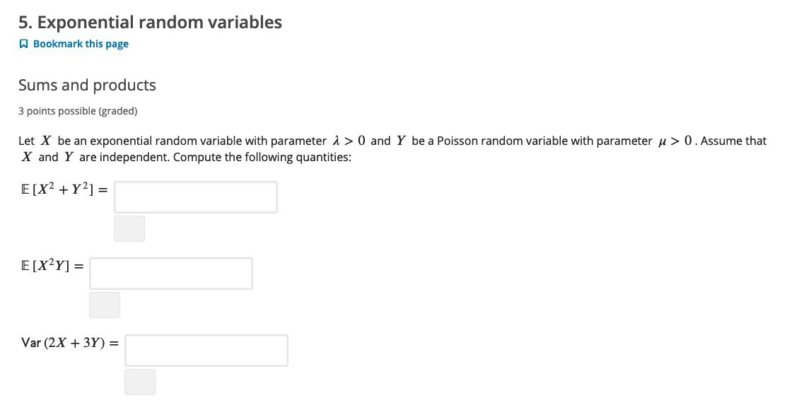Click the text Compute the following quantities
This screenshot has width=804, height=405.
pos(262,158)
